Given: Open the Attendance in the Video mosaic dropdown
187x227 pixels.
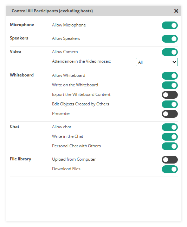Looking at the screenshot, I should point(157,62).
